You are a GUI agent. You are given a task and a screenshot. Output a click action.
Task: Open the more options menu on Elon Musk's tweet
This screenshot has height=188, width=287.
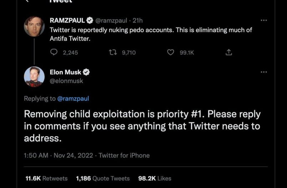264,72
